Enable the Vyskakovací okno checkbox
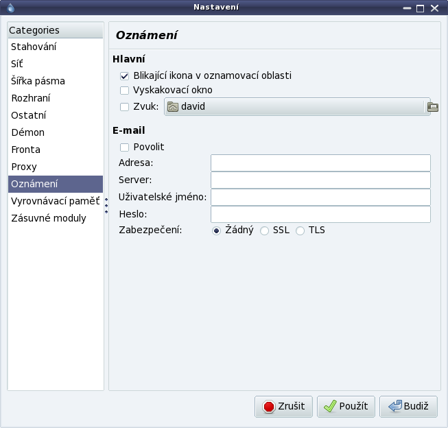This screenshot has height=428, width=448. pos(124,91)
